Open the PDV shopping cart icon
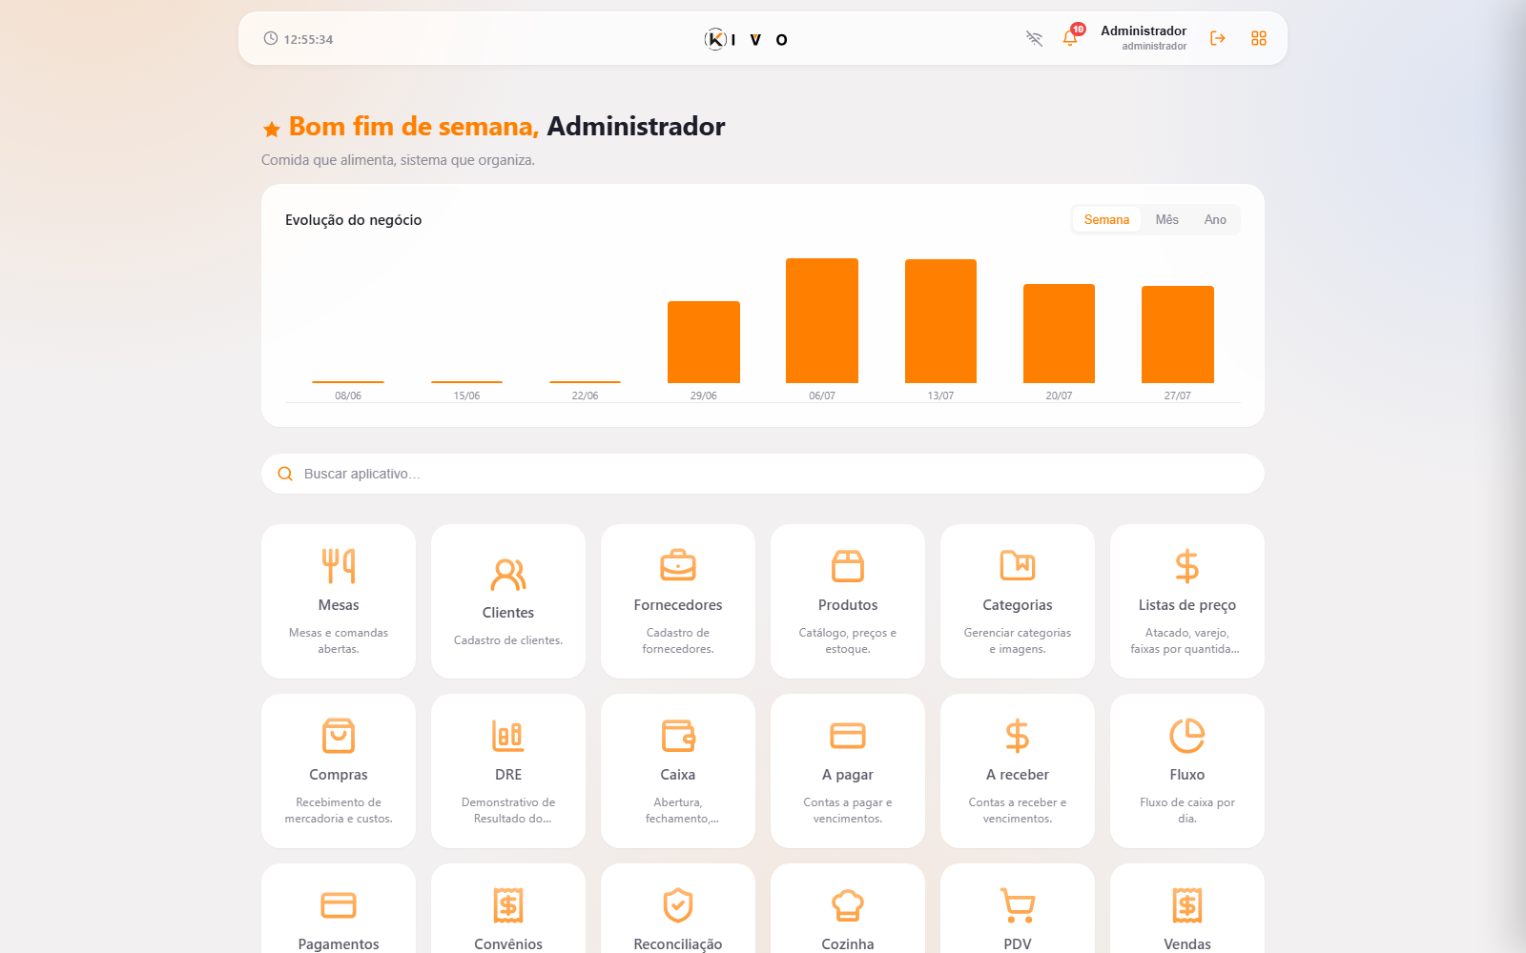The height and width of the screenshot is (953, 1526). coord(1018,905)
